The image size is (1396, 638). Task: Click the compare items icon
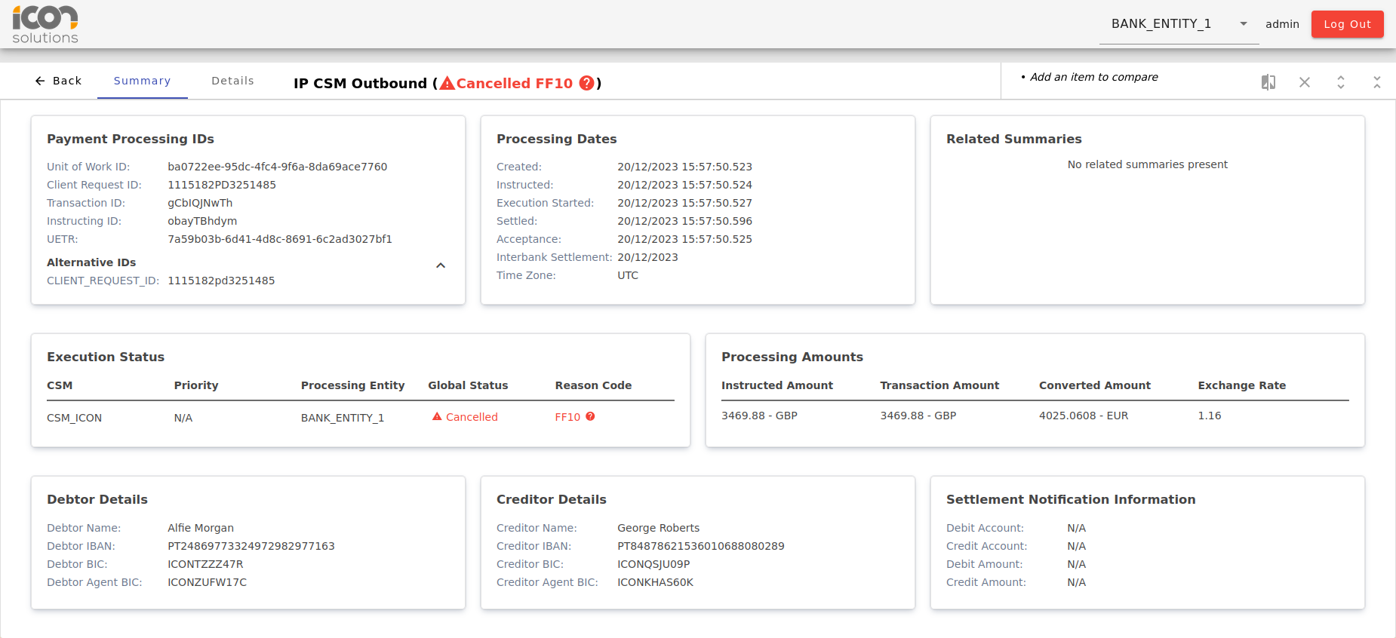pos(1268,82)
